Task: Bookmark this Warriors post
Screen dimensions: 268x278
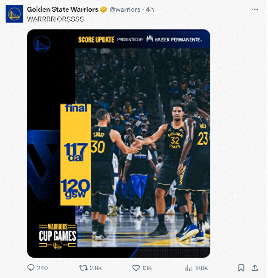Action: tap(241, 268)
